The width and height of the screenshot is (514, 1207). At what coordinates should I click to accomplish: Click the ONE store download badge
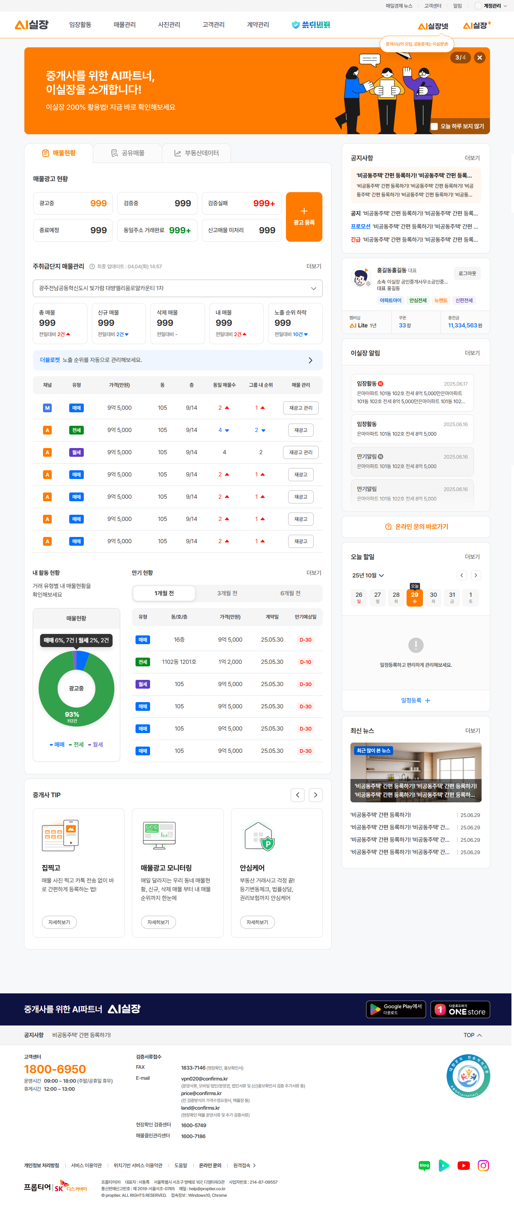(460, 1009)
